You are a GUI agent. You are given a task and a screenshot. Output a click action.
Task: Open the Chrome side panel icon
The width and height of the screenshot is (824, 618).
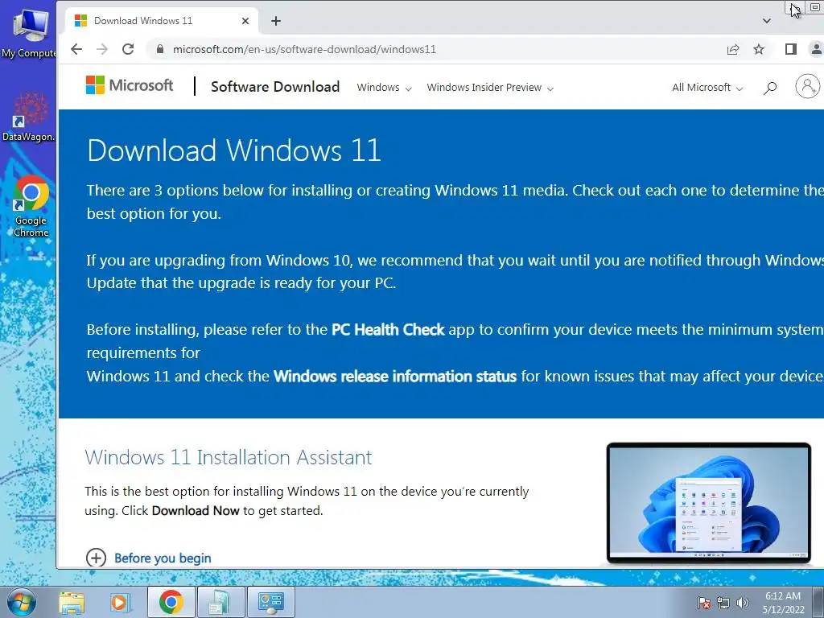coord(790,49)
